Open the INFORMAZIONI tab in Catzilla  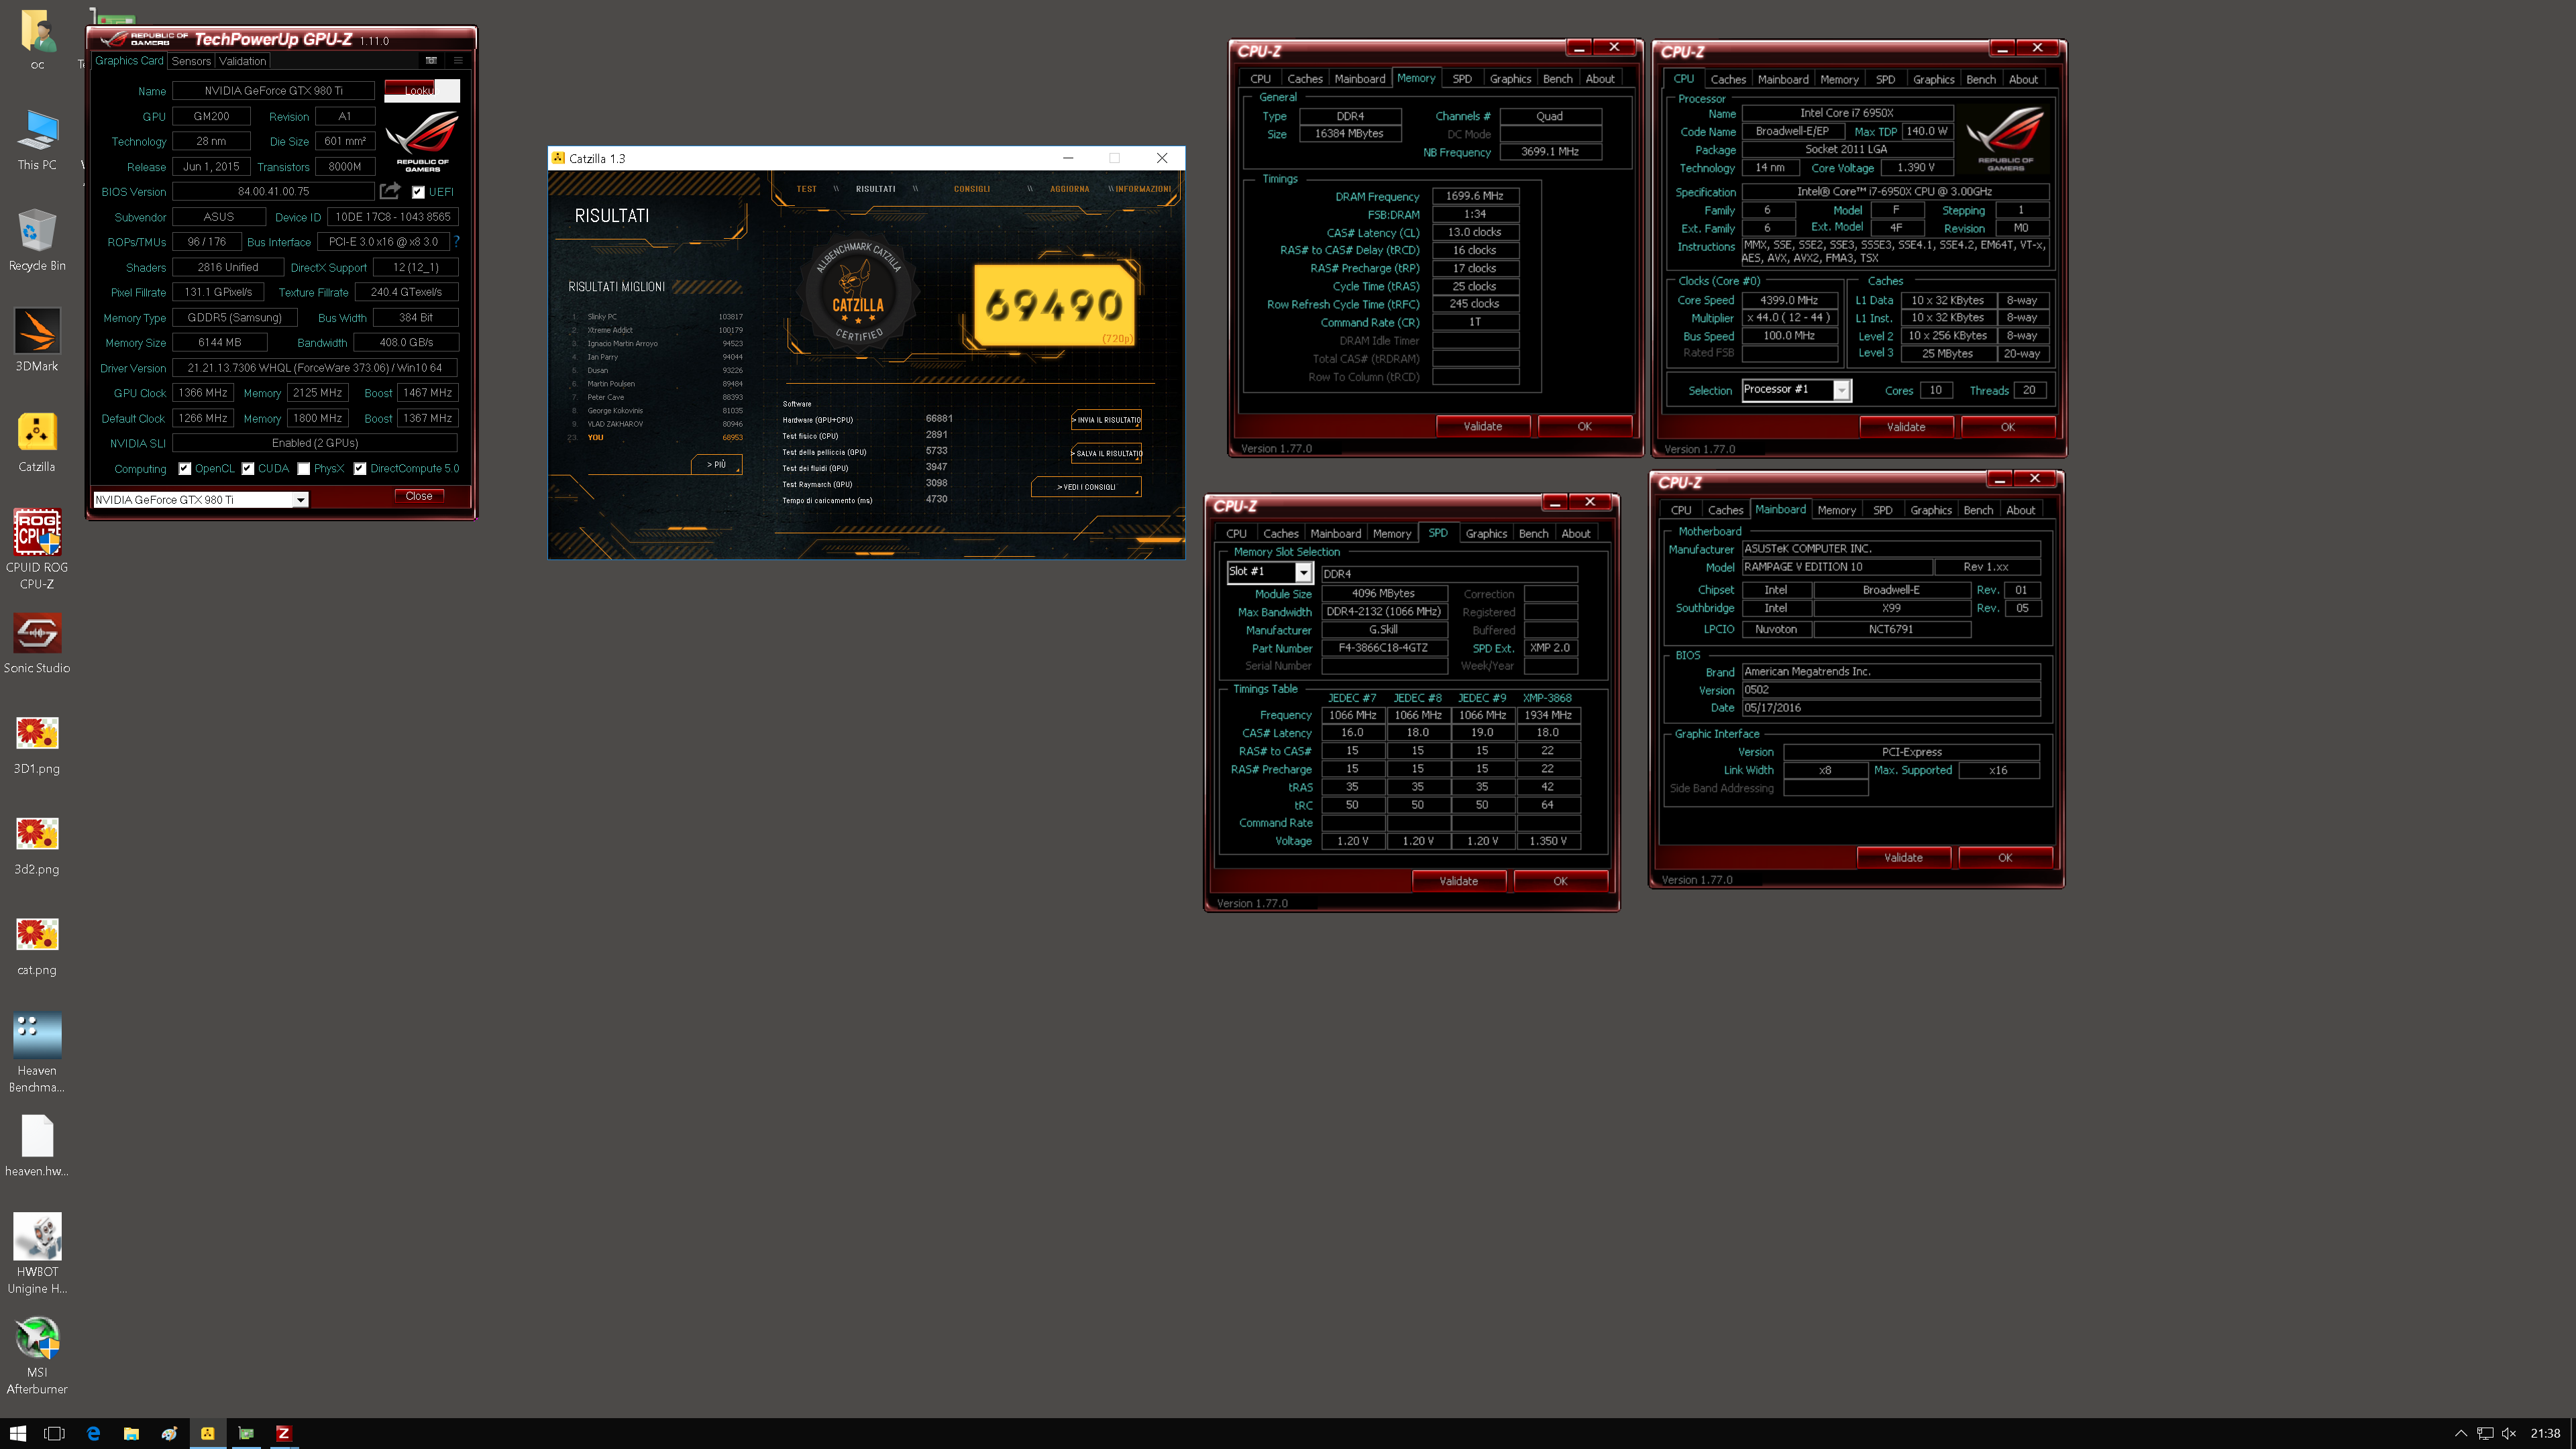(x=1143, y=189)
